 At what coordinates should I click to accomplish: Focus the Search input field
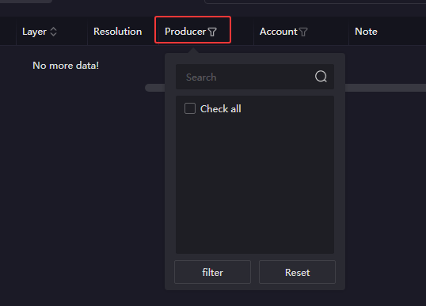255,77
